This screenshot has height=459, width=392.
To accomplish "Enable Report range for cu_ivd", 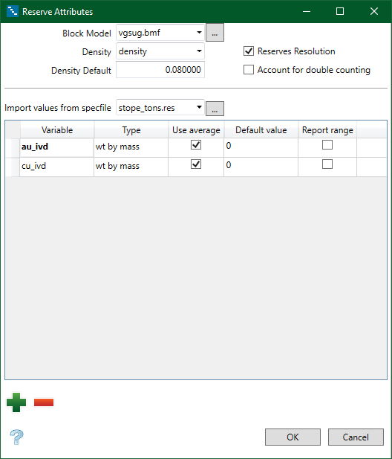I will click(x=327, y=164).
